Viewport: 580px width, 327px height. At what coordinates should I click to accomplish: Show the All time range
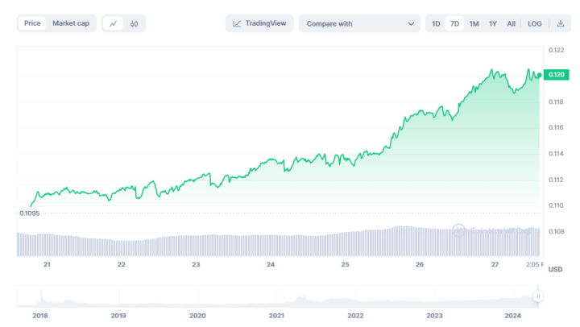click(512, 23)
